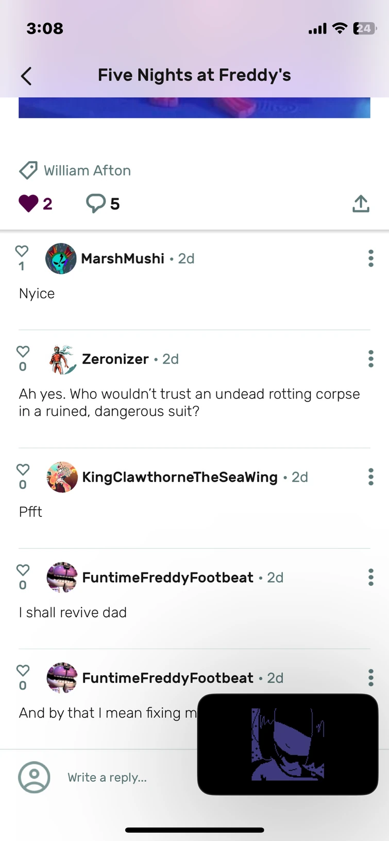Open the William Afton tag link
The width and height of the screenshot is (389, 841).
87,170
